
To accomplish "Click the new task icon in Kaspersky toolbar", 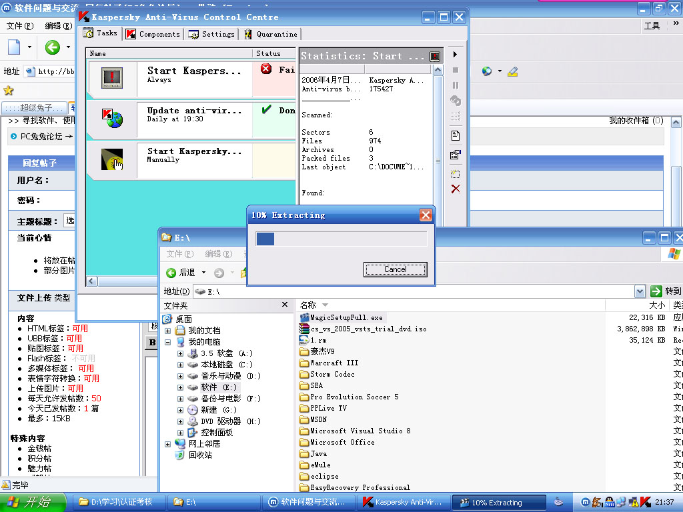I will pyautogui.click(x=455, y=174).
